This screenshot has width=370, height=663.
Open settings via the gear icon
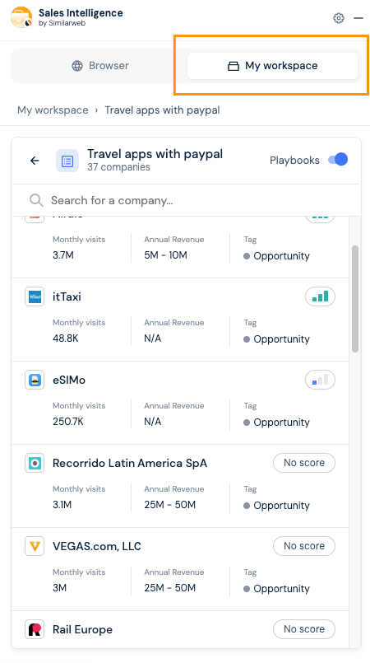click(x=339, y=18)
